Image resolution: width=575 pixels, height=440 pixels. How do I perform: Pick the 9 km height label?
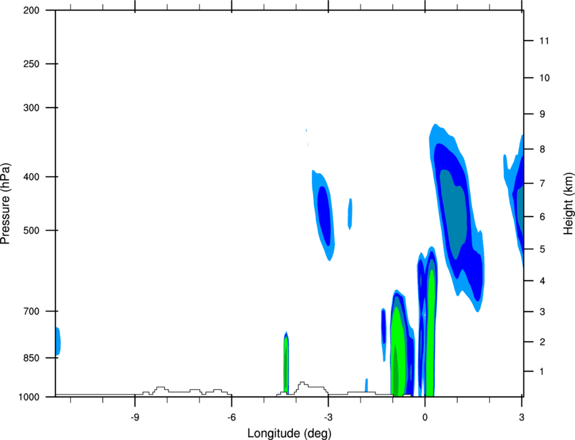[542, 114]
